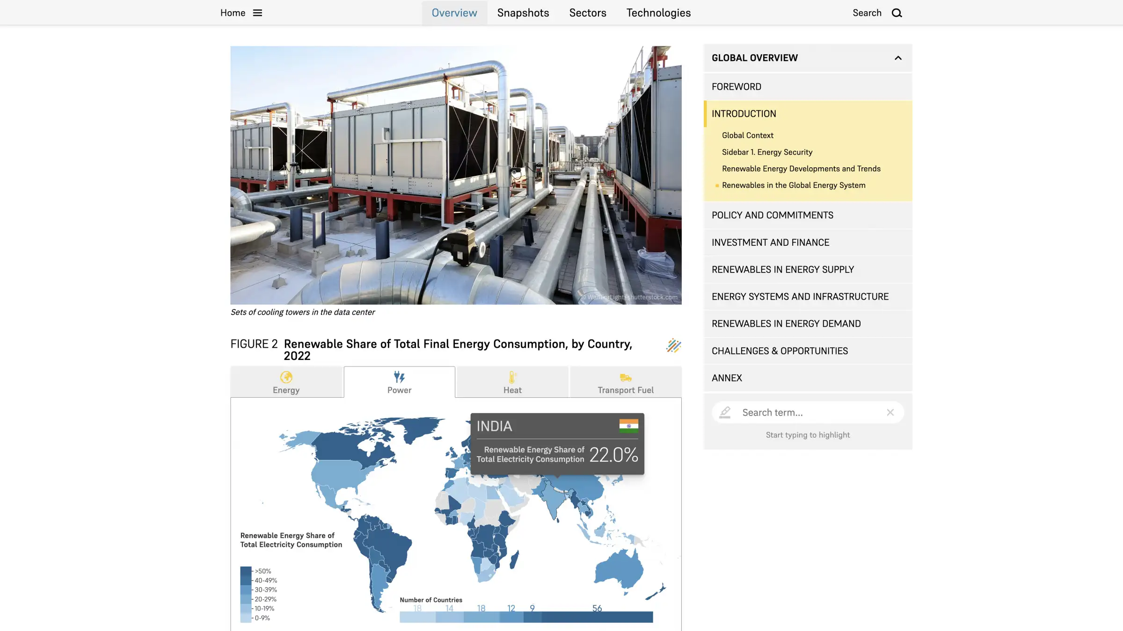
Task: Click the 56 countries bar segment
Action: [597, 617]
